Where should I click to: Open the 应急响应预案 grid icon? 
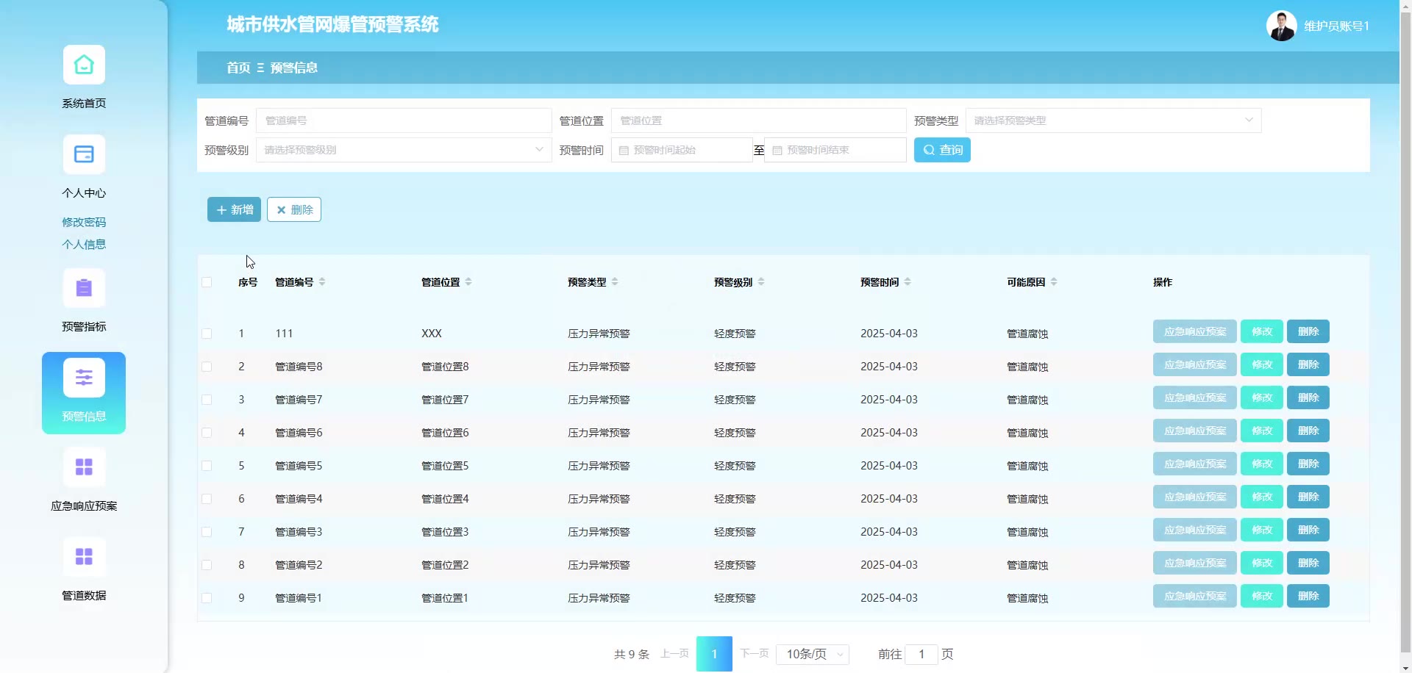(x=84, y=468)
